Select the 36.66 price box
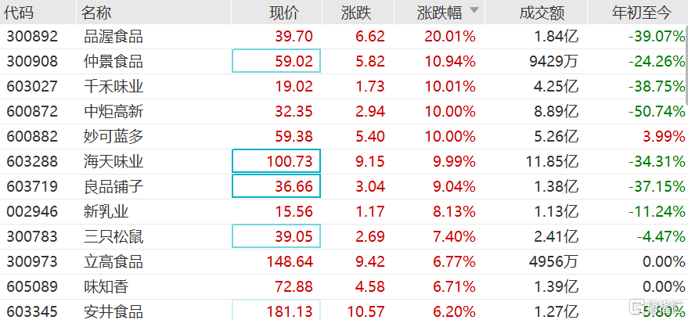Image resolution: width=688 pixels, height=320 pixels. (276, 186)
